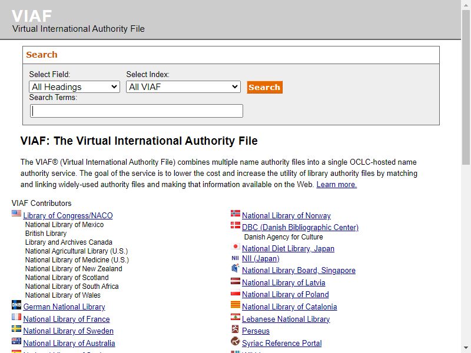This screenshot has height=353, width=471.
Task: Open National Library of Poland link
Action: [286, 294]
